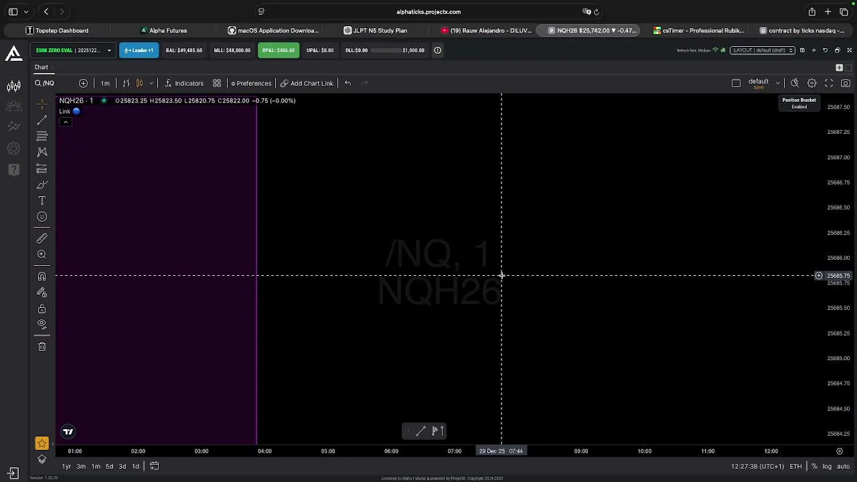Lock all drawing tools
The image size is (857, 482).
coord(42,309)
